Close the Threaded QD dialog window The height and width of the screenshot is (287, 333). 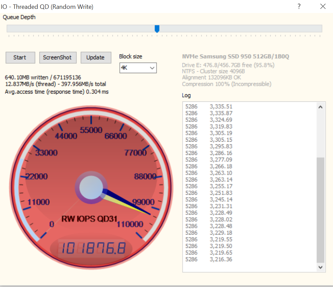pyautogui.click(x=323, y=6)
